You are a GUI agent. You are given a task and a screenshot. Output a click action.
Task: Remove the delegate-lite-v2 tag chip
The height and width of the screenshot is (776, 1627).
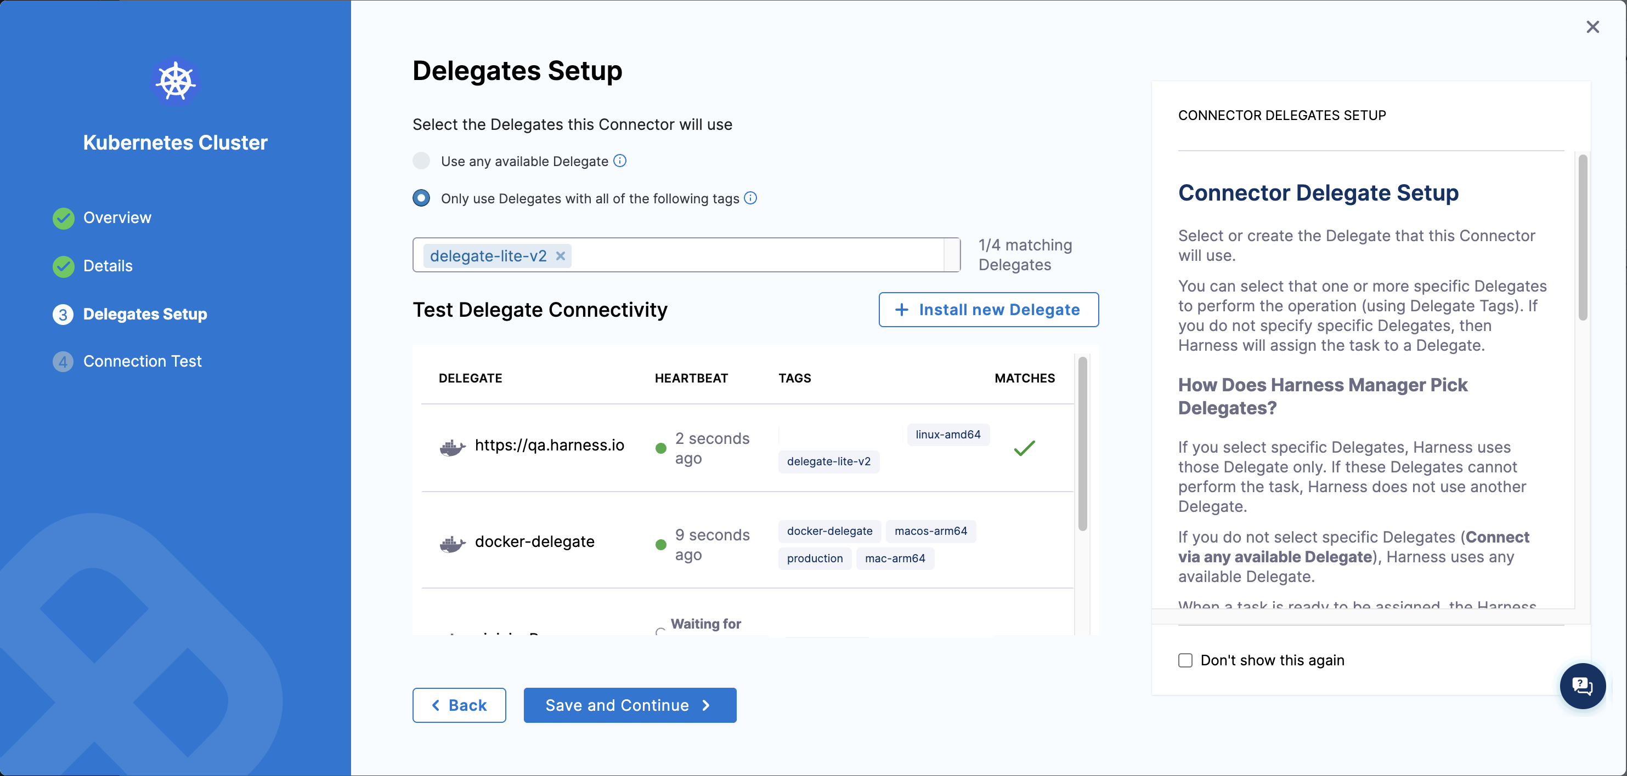560,256
